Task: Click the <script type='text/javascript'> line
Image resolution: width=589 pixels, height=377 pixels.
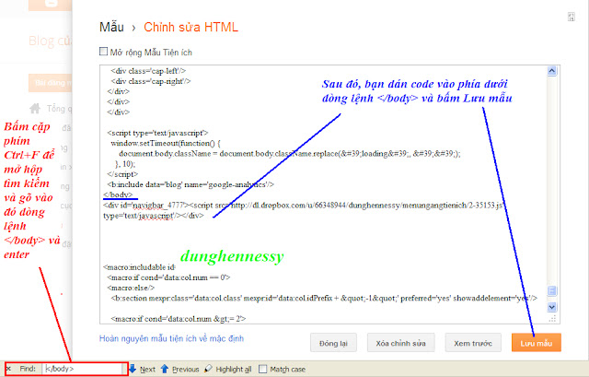Action: click(x=157, y=133)
